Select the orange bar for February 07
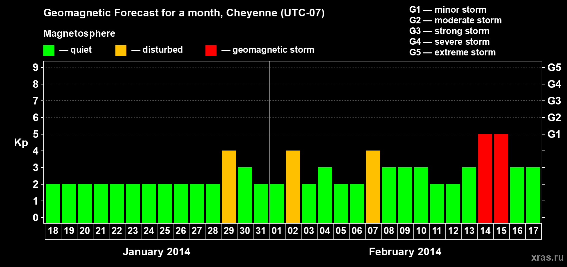 pyautogui.click(x=373, y=187)
